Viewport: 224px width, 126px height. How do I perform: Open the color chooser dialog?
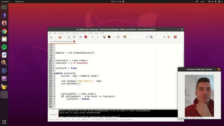pos(125,37)
